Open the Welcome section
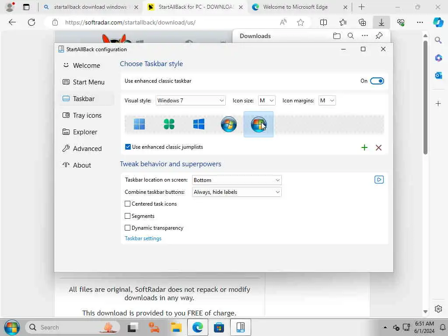 pos(87,66)
